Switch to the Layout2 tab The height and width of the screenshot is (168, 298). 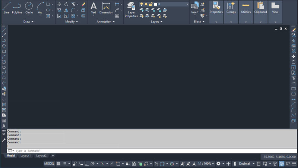41,156
